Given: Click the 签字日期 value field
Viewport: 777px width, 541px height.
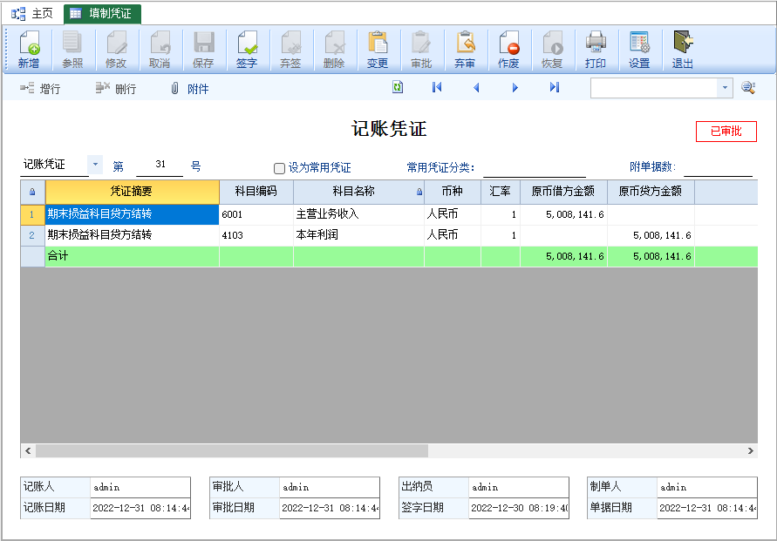Looking at the screenshot, I should point(519,508).
